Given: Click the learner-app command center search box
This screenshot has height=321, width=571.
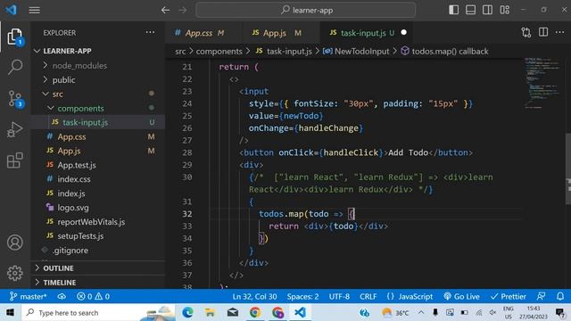Looking at the screenshot, I should coord(306,10).
